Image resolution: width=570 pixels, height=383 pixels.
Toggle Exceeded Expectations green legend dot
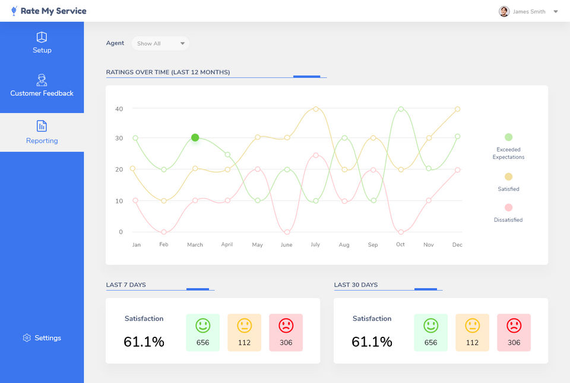click(x=509, y=137)
